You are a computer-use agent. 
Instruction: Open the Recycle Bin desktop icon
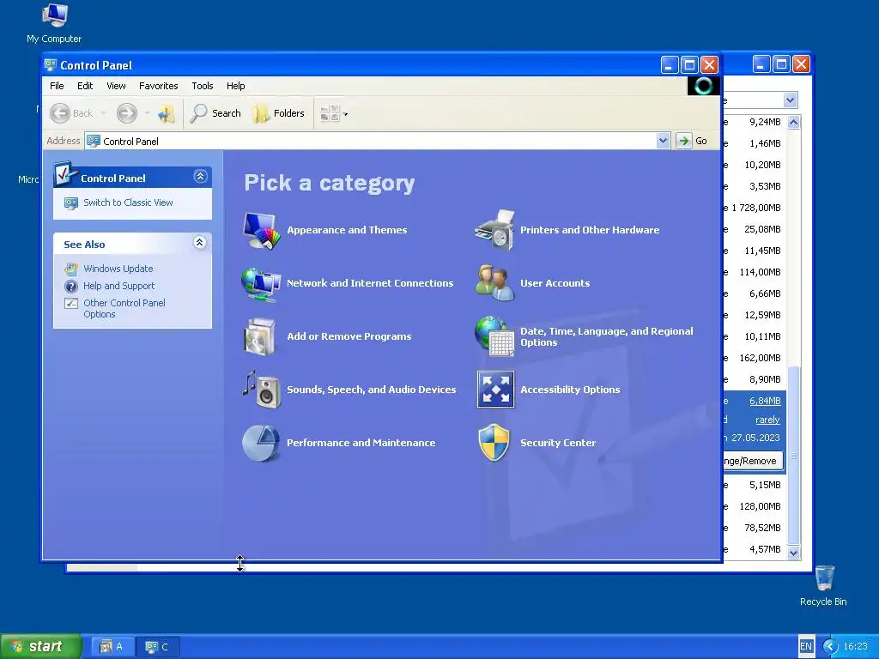(824, 578)
